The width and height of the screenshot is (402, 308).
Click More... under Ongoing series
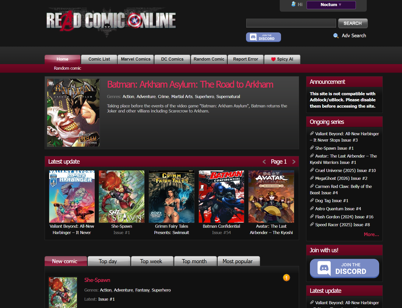coord(371,235)
